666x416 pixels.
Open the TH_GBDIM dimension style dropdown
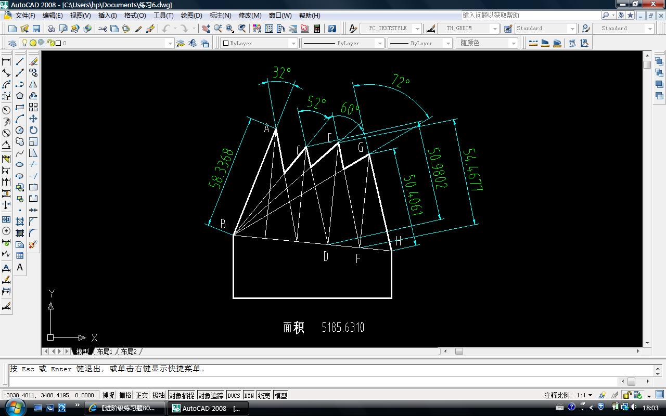tap(495, 29)
